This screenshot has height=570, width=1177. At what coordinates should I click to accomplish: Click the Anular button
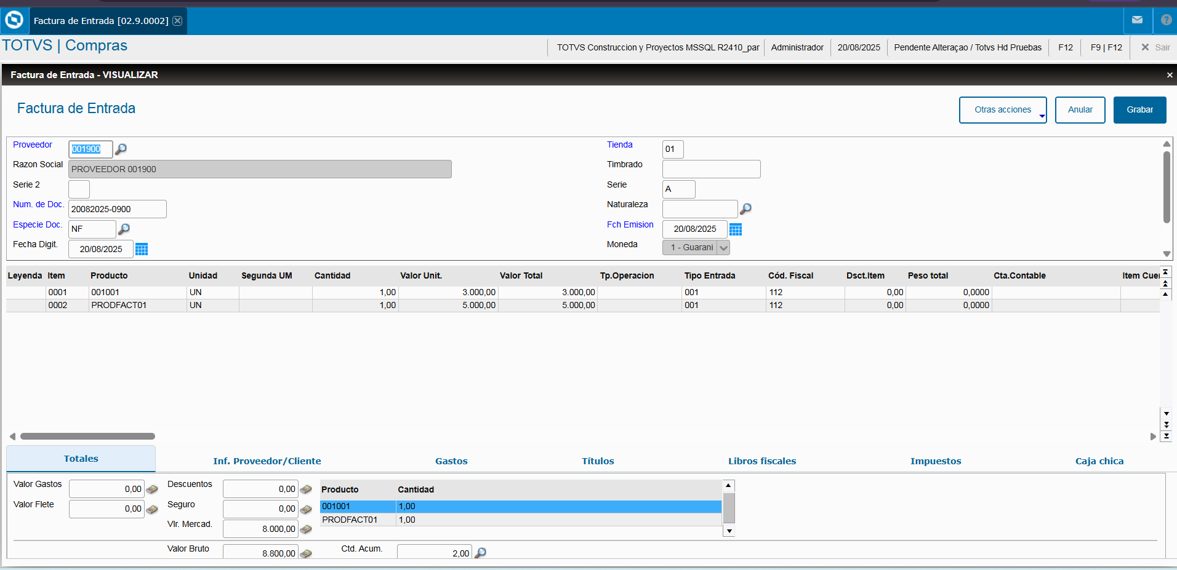click(x=1080, y=109)
